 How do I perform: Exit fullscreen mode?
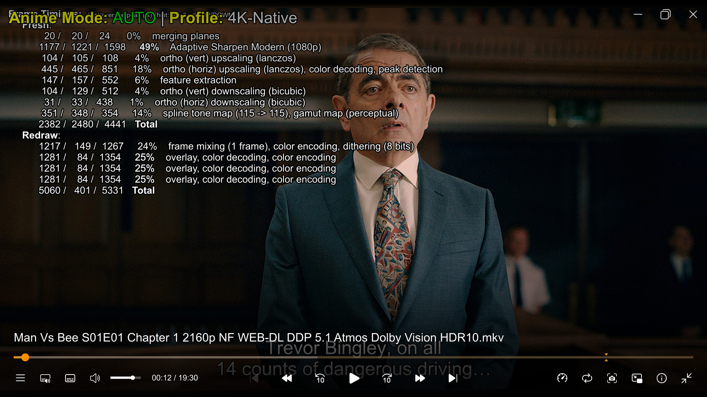(x=686, y=378)
